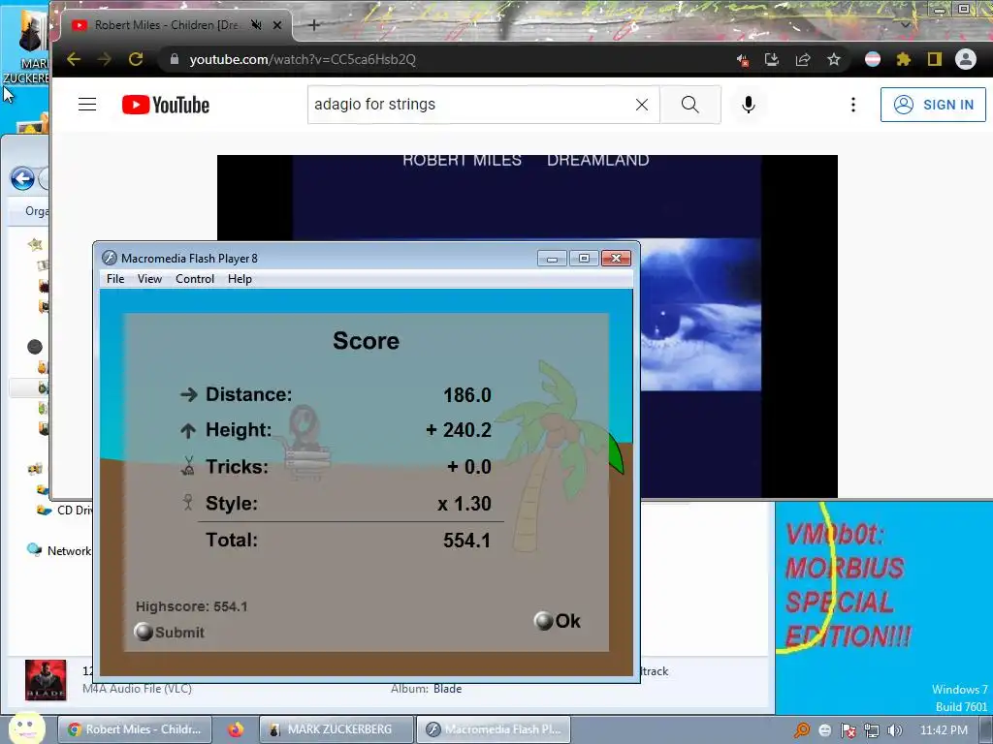Maximize the Macromedia Flash Player window
Image resolution: width=993 pixels, height=744 pixels.
584,258
